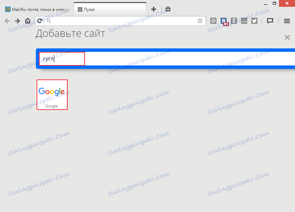Screen dimensions: 295x212
Task: Bookmark page with the star icon
Action: [200, 21]
